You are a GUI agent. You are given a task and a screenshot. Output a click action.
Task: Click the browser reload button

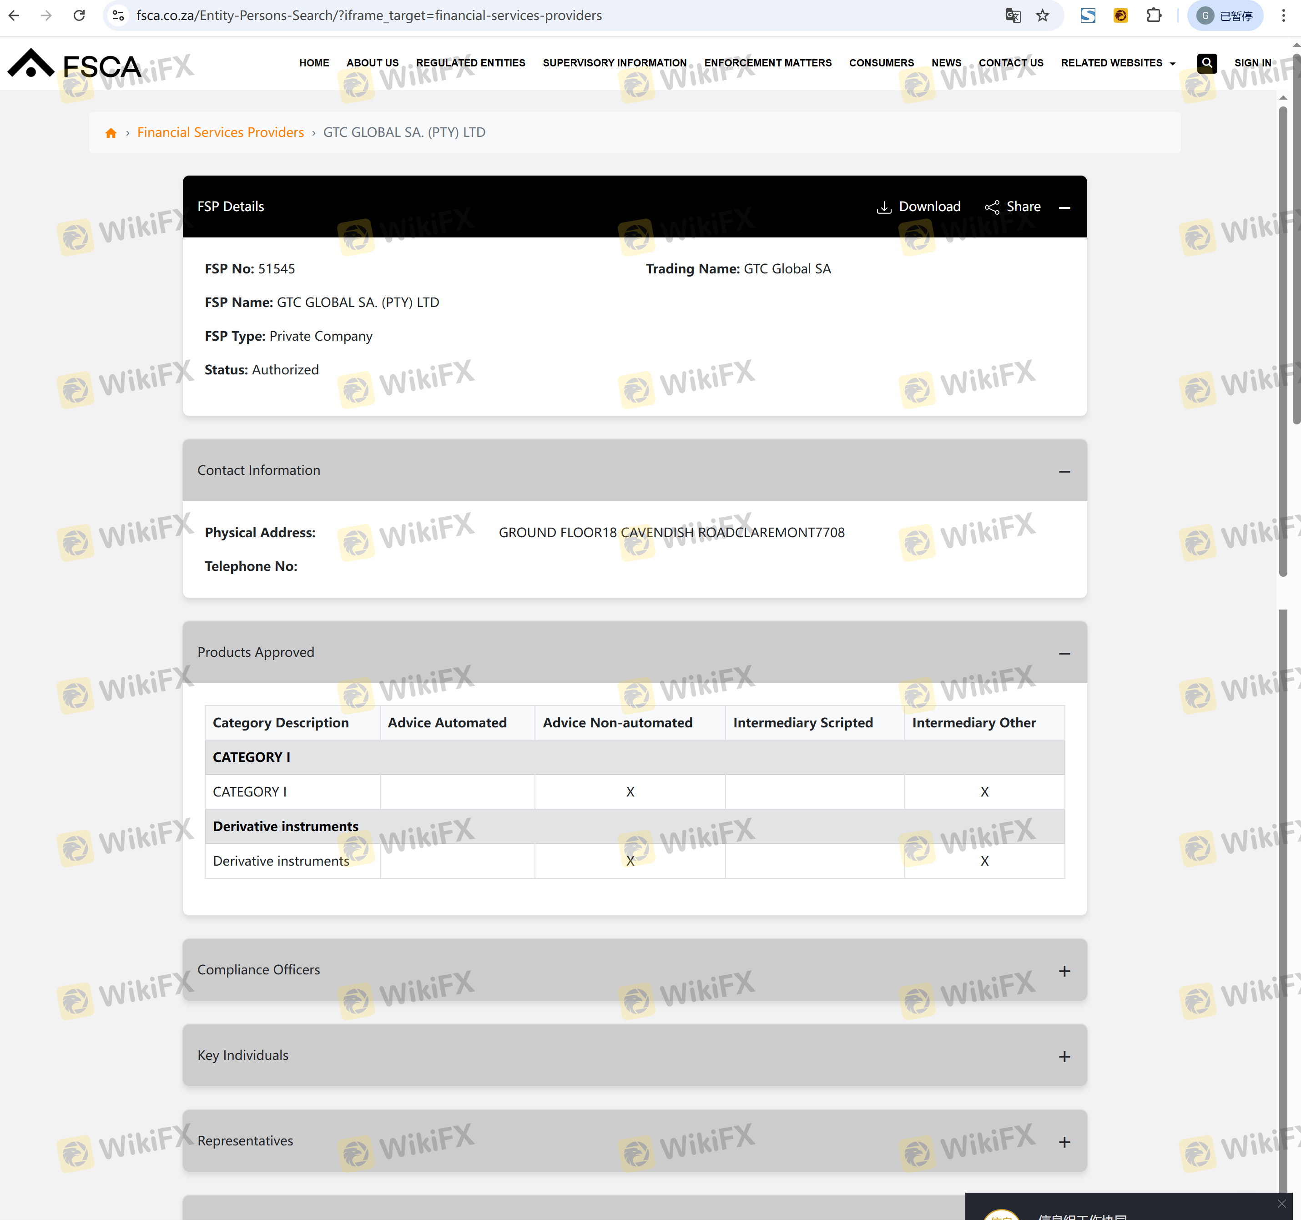[79, 16]
